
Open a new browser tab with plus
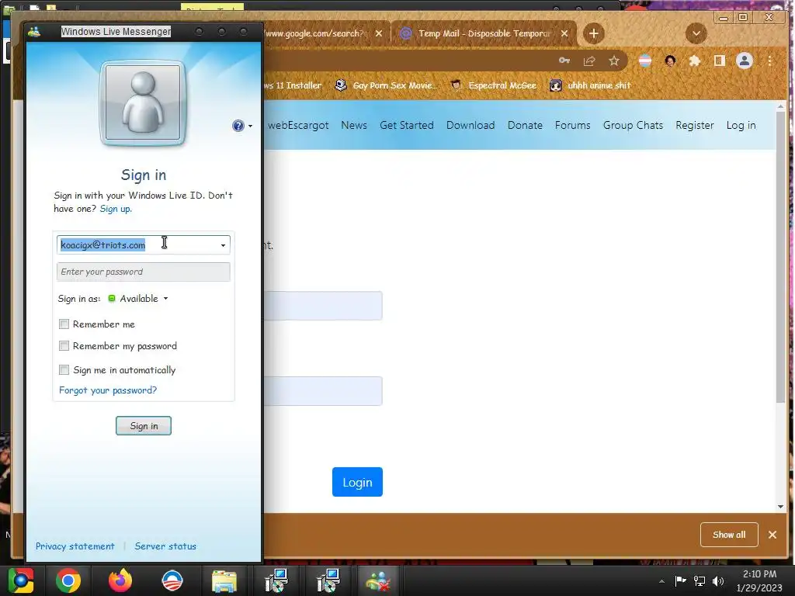594,33
